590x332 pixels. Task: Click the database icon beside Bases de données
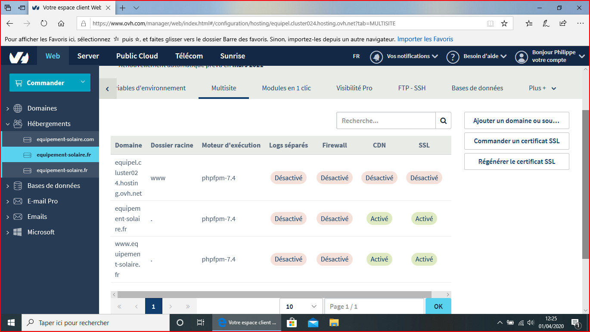[18, 186]
